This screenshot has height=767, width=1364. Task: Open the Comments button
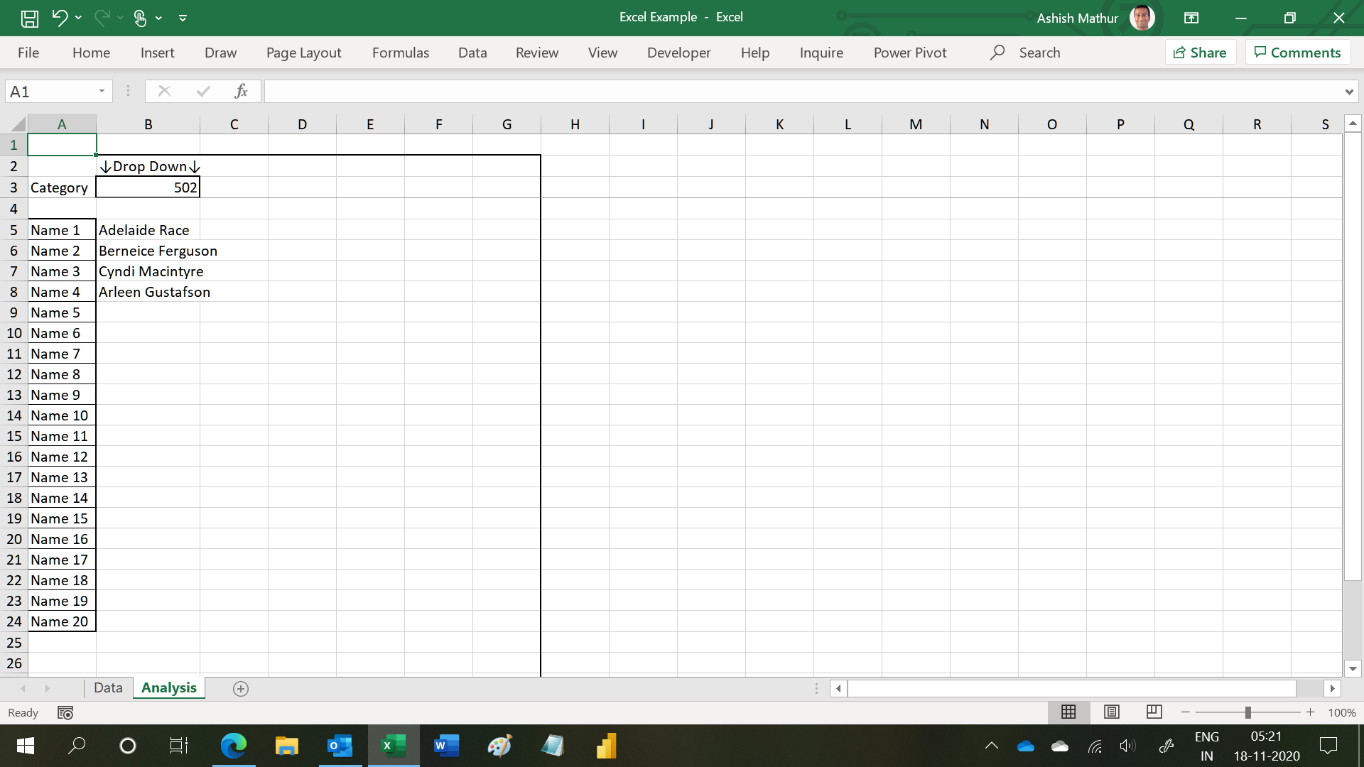pos(1297,53)
